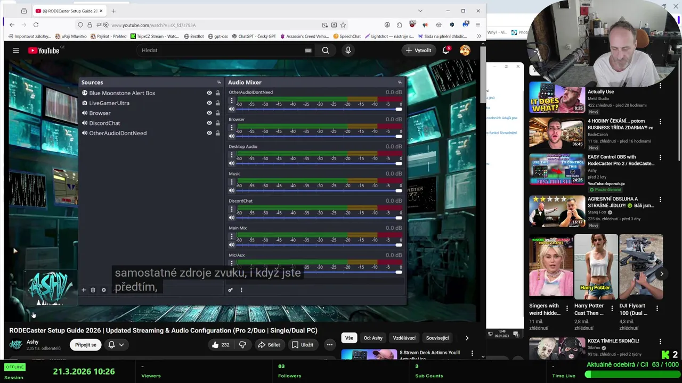Select the Od: Ashy filter chip
This screenshot has height=383, width=682.
tap(373, 338)
